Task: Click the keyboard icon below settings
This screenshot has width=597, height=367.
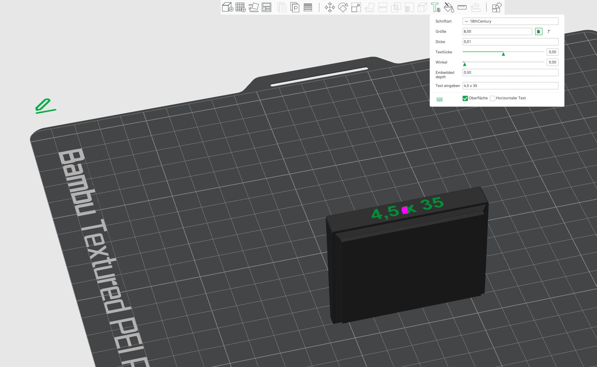Action: tap(440, 99)
